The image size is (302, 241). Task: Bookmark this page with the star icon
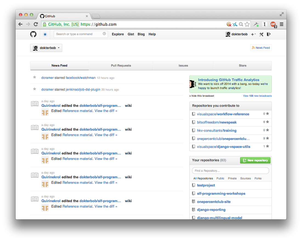pos(247,24)
